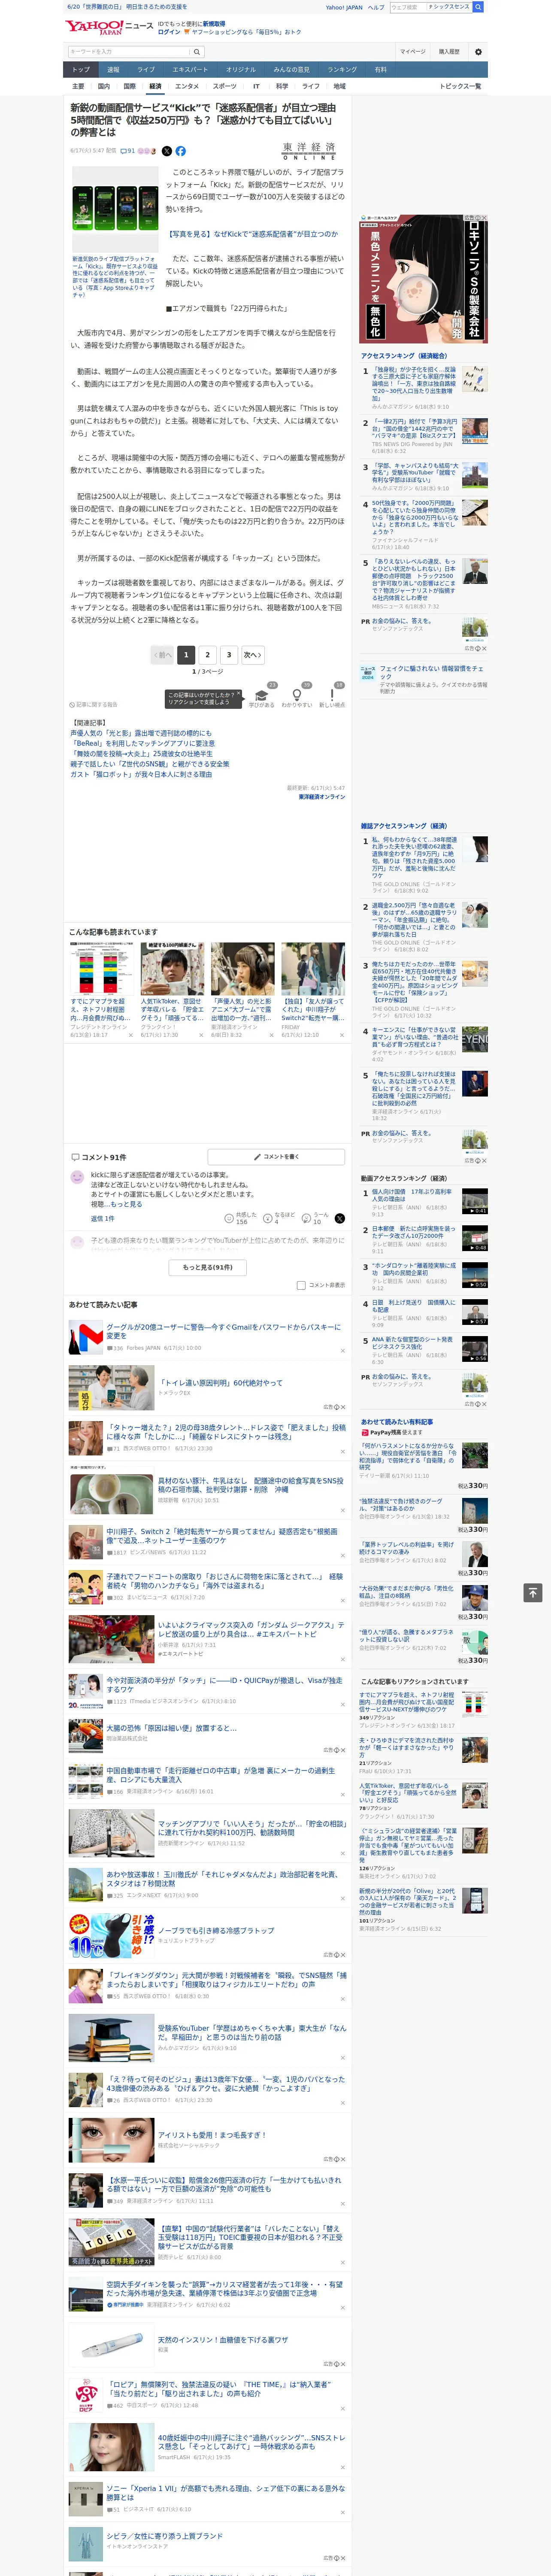Viewport: 551px width, 2576px height.
Task: Click the 購入履歴 link
Action: coord(449,51)
